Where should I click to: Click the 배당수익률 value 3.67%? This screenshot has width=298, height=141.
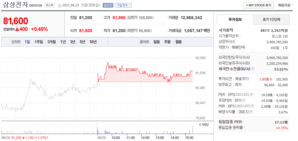(x=283, y=112)
